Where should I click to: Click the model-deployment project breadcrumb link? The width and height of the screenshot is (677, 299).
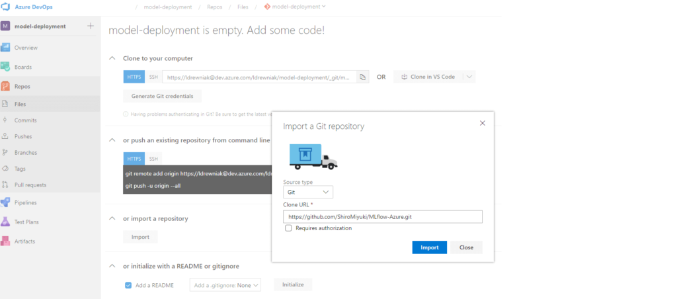pos(168,7)
